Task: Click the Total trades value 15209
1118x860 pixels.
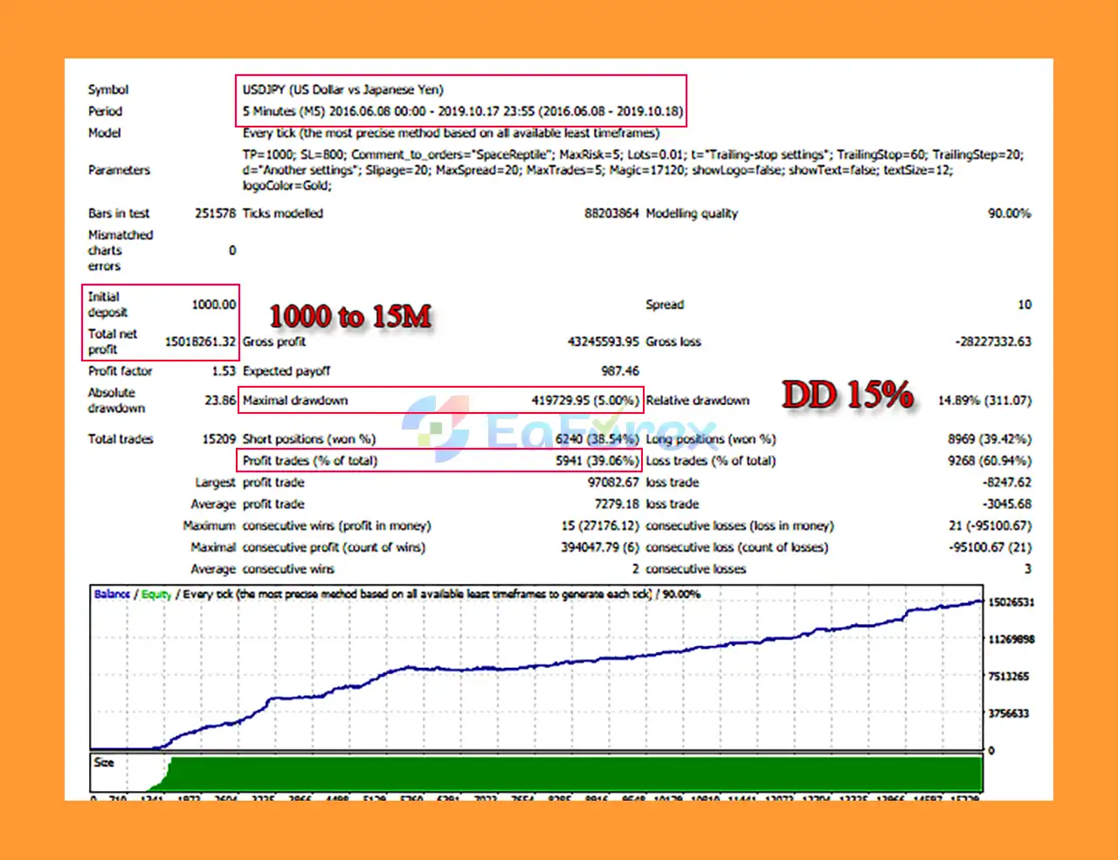Action: tap(218, 439)
